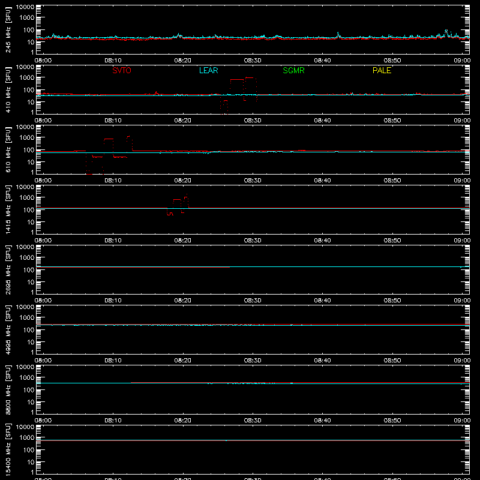Select the 4995 MHz [SFU] axis title
Viewport: 480px width, 480px height.
(x=8, y=329)
